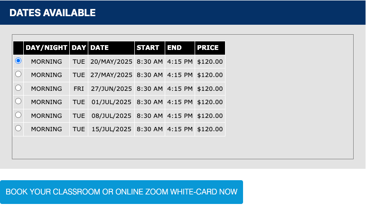Click the 27/JUN/2025 date cell
The width and height of the screenshot is (366, 213).
tap(111, 88)
